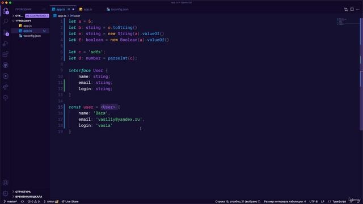
Task: Click parseInt on line 7
Action: (117, 58)
